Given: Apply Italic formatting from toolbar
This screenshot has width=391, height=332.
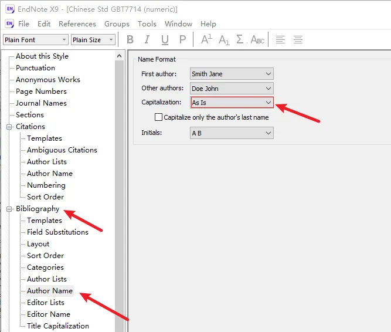Looking at the screenshot, I should (x=147, y=39).
